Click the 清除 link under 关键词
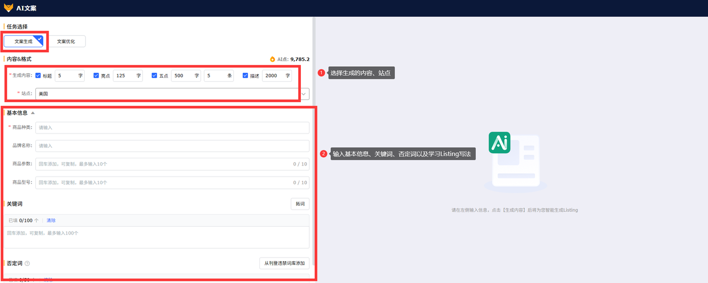Viewport: 708px width, 283px height. 51,220
